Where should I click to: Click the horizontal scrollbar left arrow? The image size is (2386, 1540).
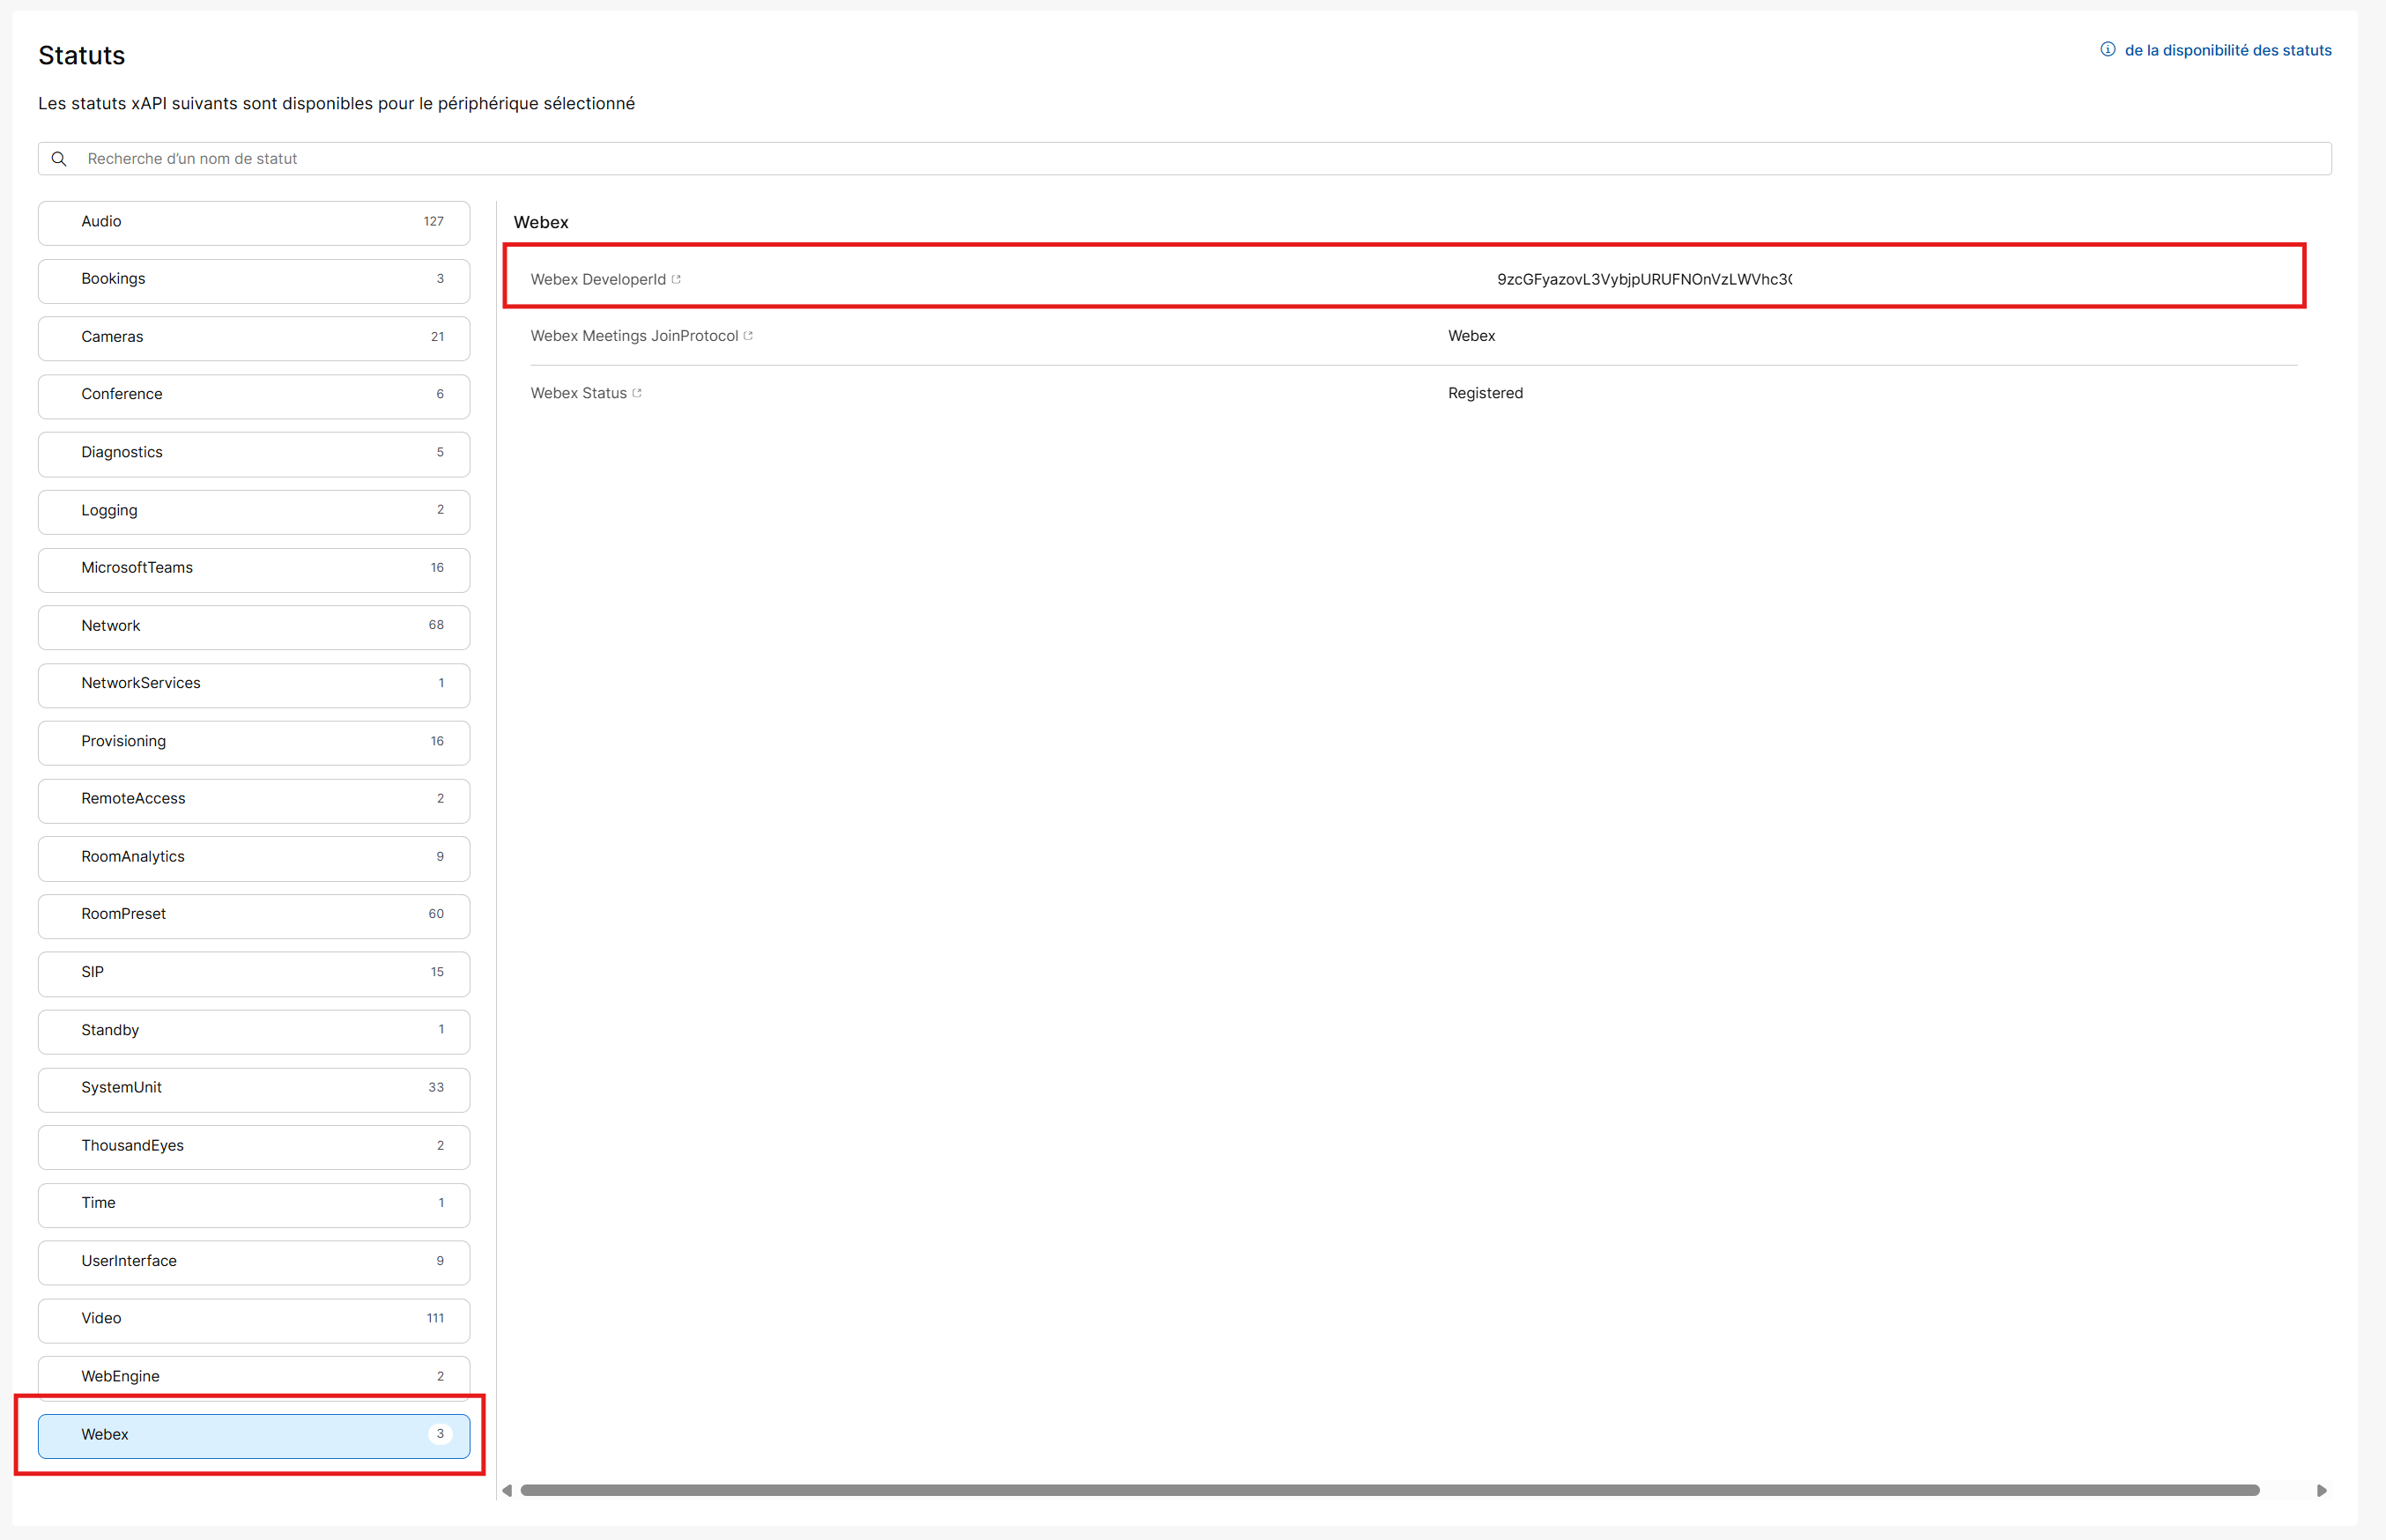(507, 1491)
